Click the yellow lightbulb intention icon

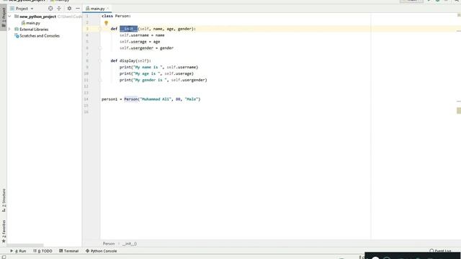pos(106,22)
